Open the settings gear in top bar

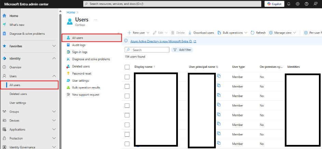pos(297,4)
